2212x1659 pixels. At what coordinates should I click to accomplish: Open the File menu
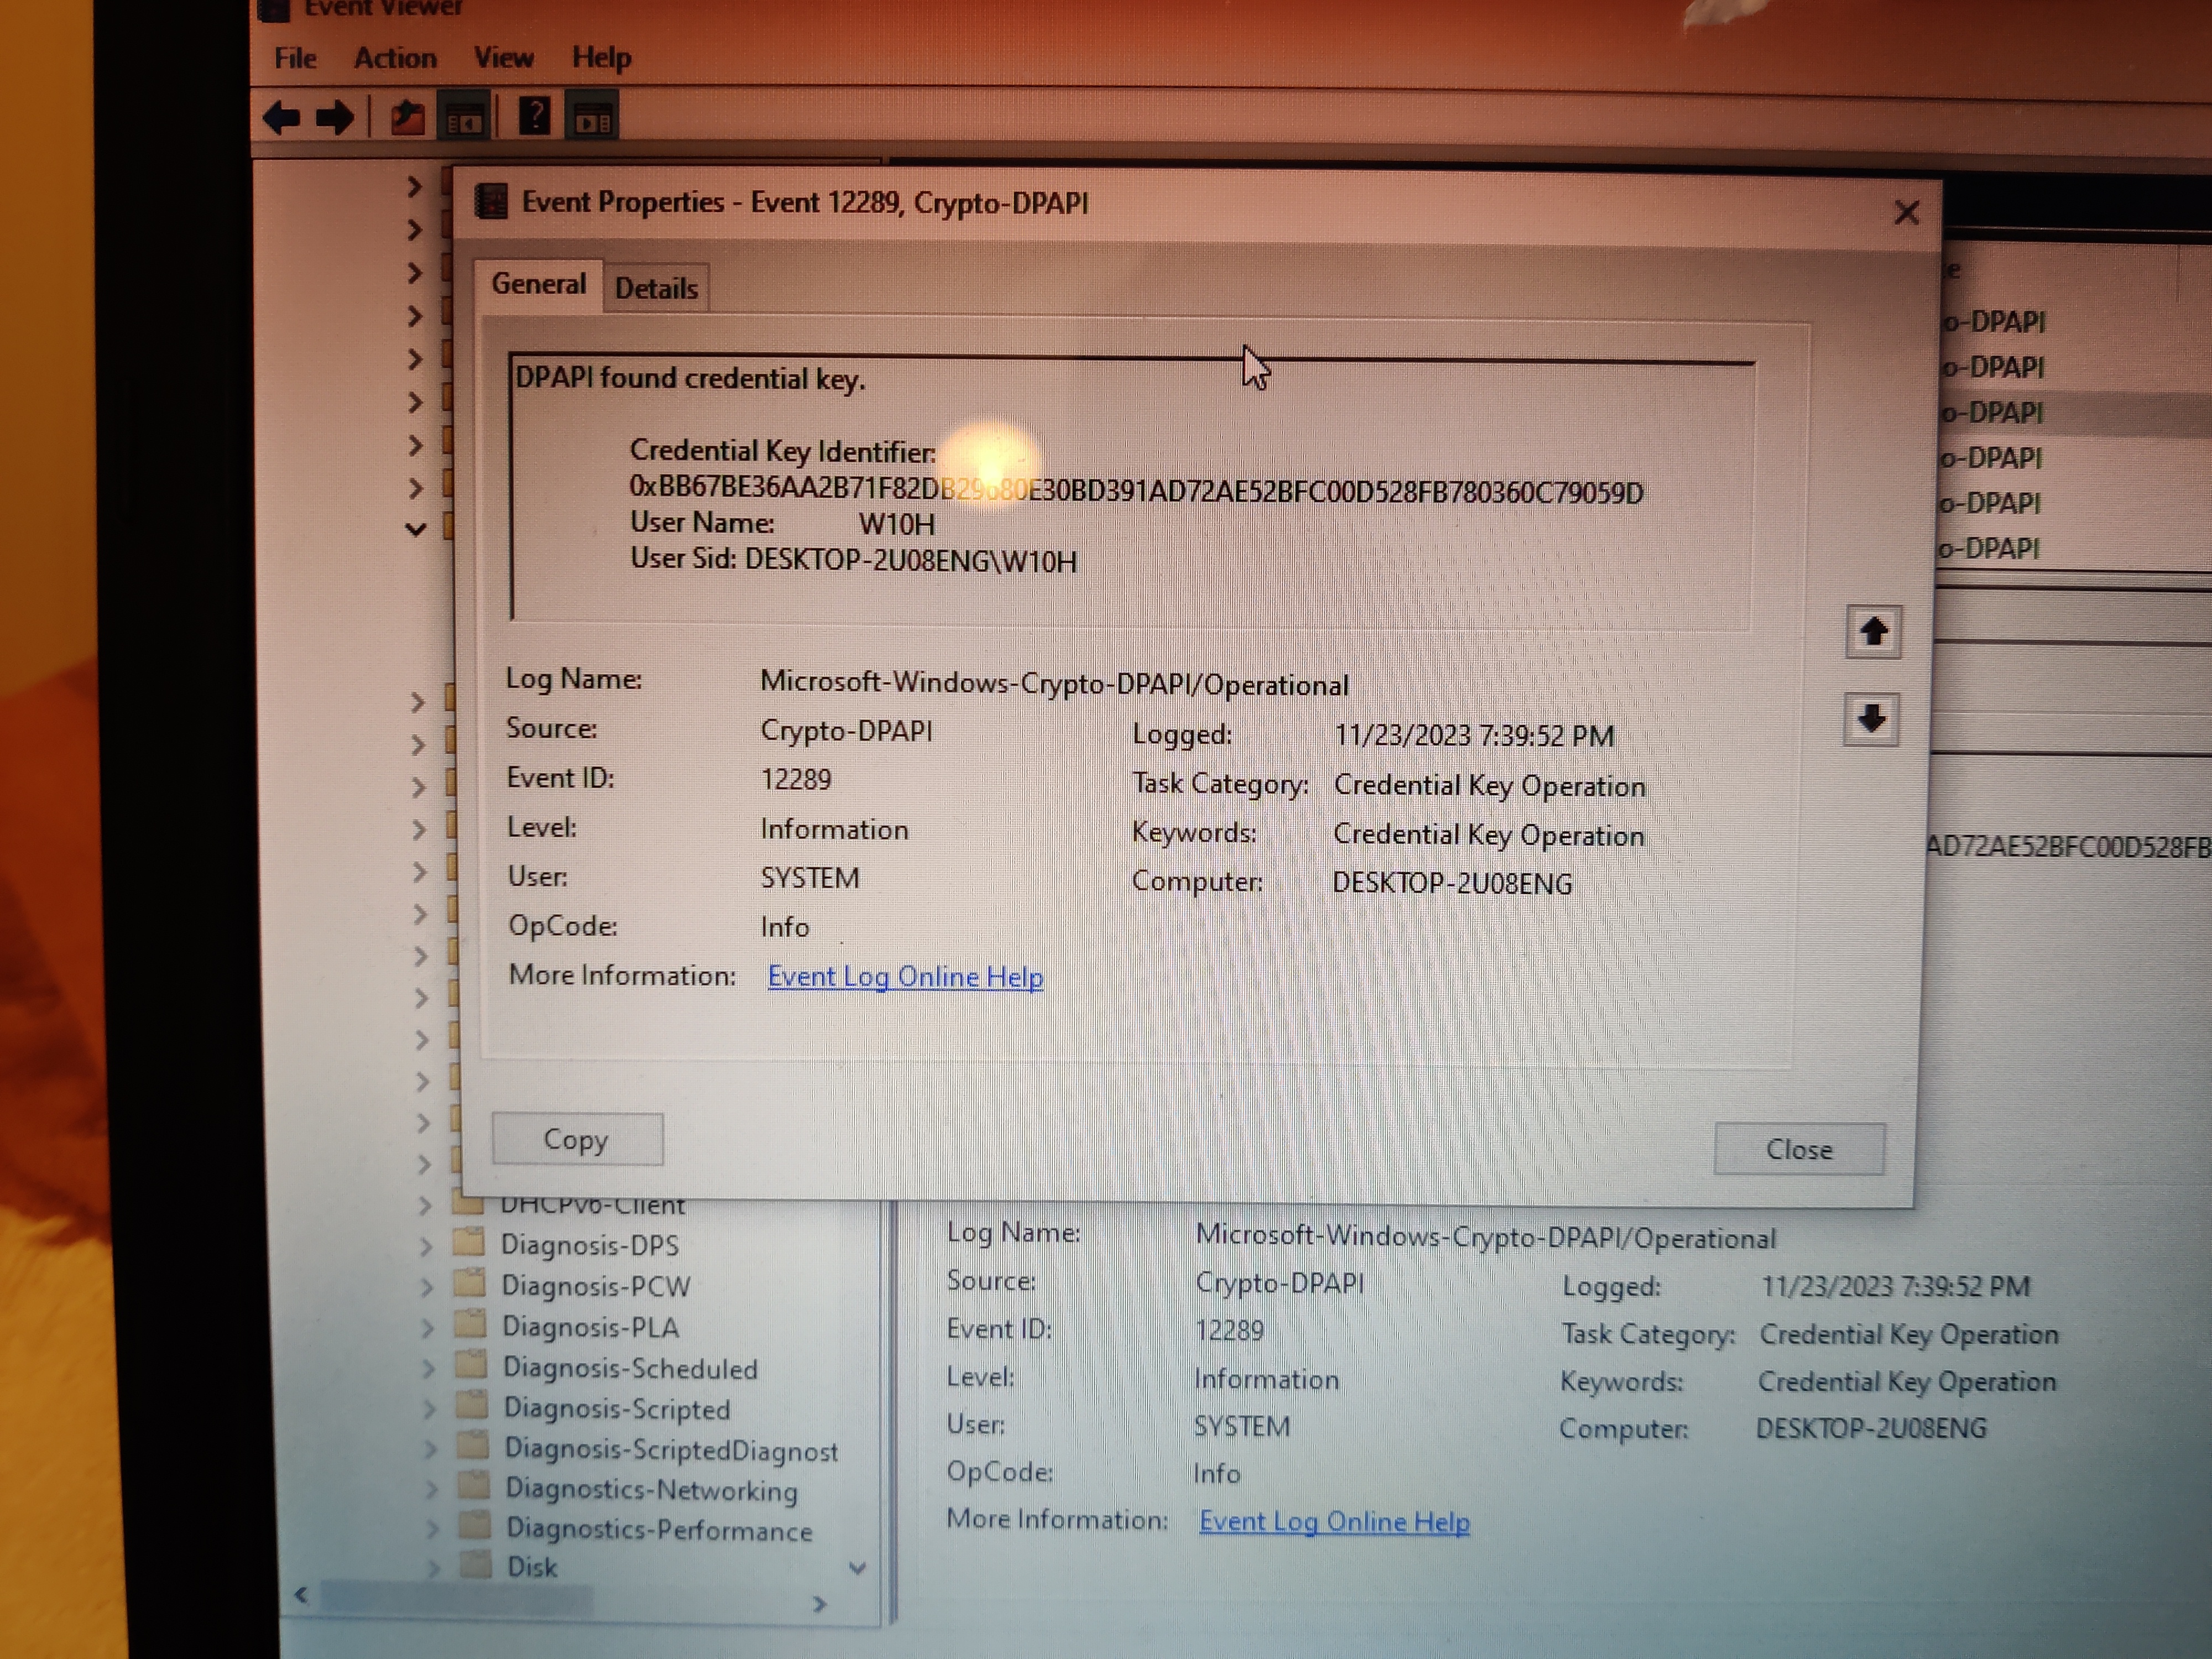tap(295, 58)
